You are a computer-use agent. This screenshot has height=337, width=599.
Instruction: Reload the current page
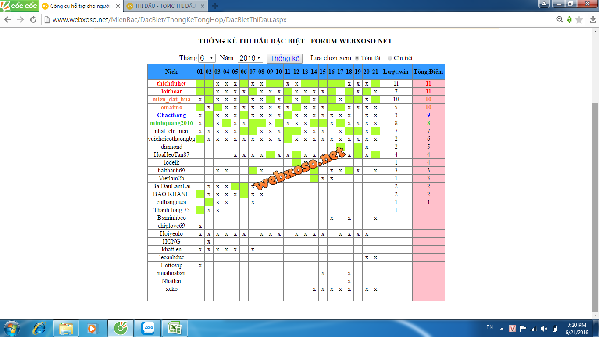[x=33, y=20]
